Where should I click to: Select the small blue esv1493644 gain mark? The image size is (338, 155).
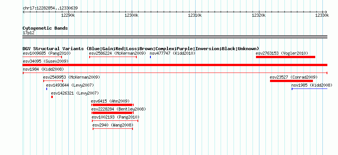pyautogui.click(x=47, y=89)
